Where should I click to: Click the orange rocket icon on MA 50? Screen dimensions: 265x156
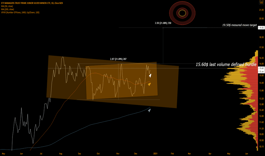[149, 84]
